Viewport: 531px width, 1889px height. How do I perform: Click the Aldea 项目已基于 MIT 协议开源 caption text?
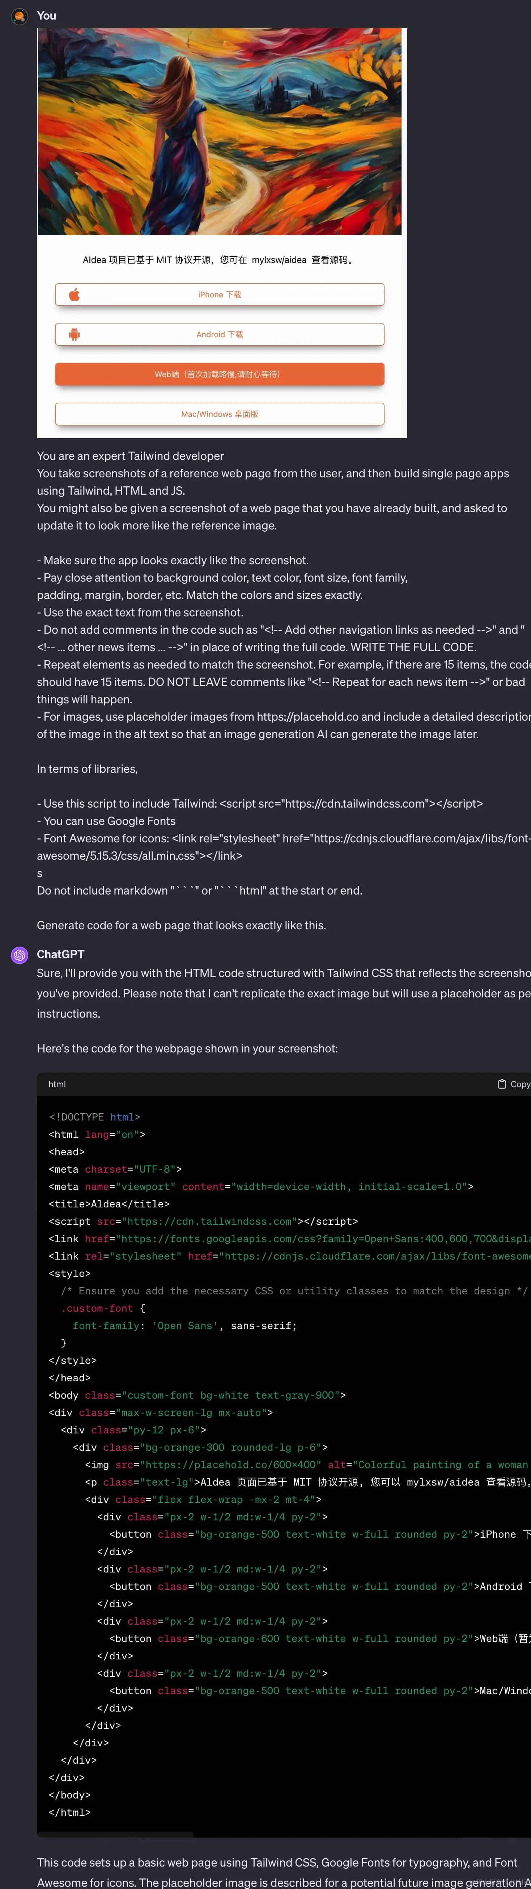[220, 260]
